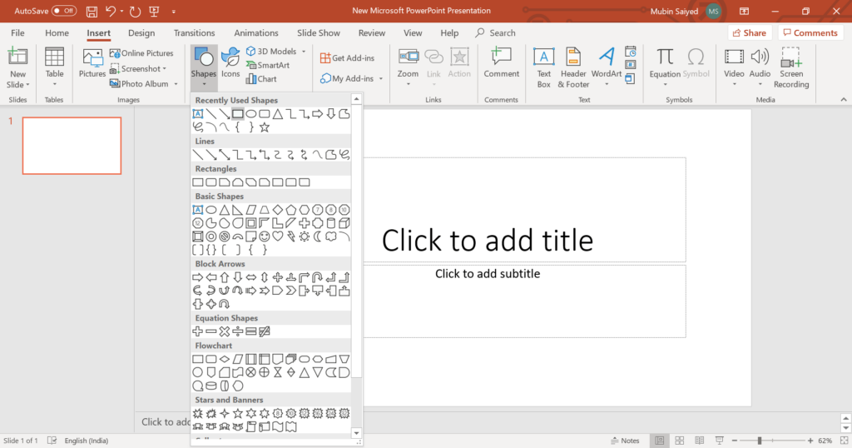
Task: Toggle the Notes pane from status bar
Action: pos(625,441)
